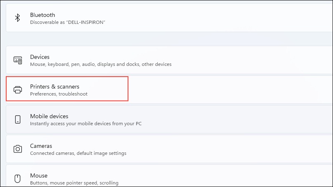Click the mobile phone icon
Viewport: 333px width, 187px height.
pyautogui.click(x=18, y=119)
